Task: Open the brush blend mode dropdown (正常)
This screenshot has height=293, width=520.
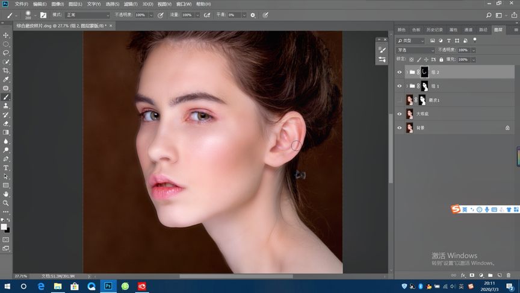Action: pos(87,14)
